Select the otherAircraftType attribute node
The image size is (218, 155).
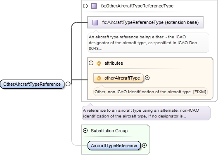pyautogui.click(x=118, y=78)
